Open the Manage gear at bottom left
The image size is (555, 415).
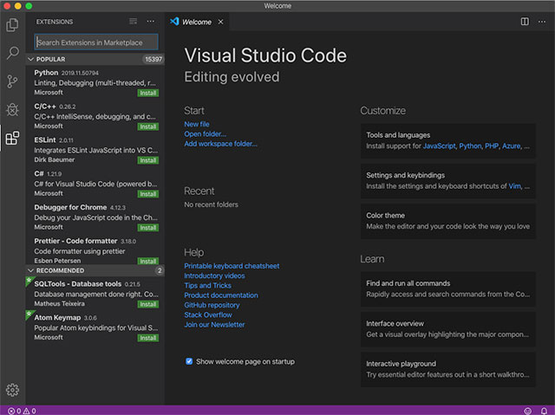(x=12, y=390)
